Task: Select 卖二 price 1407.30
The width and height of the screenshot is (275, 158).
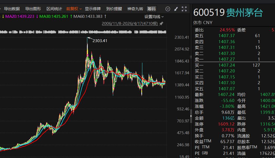Action: (x=227, y=53)
